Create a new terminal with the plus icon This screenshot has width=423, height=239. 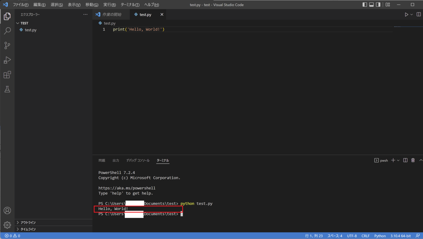click(x=393, y=160)
